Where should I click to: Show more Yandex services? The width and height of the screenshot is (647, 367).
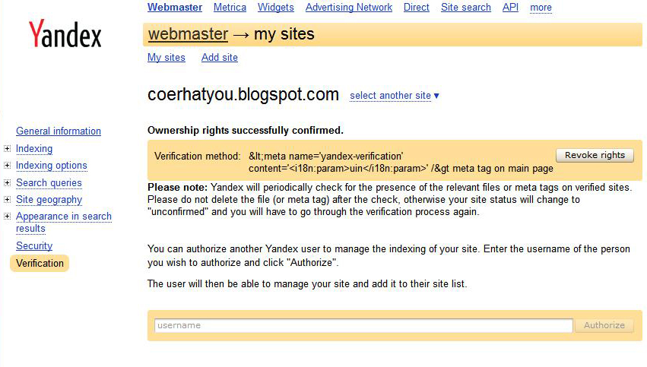coord(541,8)
